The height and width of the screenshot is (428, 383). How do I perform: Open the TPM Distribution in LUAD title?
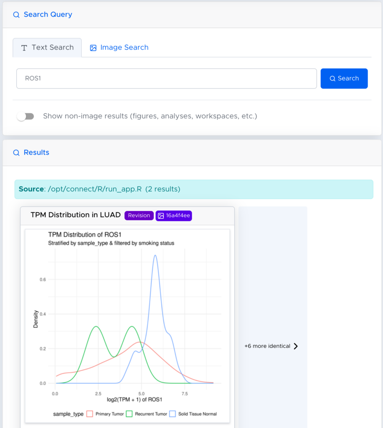click(x=76, y=215)
